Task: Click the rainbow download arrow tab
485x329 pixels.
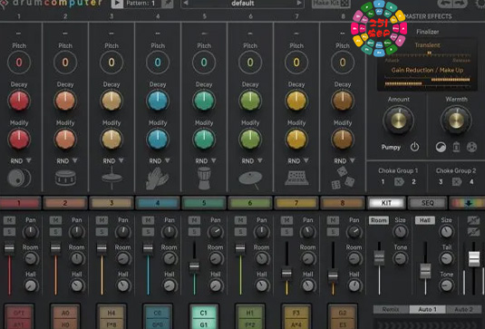Action: pyautogui.click(x=468, y=203)
